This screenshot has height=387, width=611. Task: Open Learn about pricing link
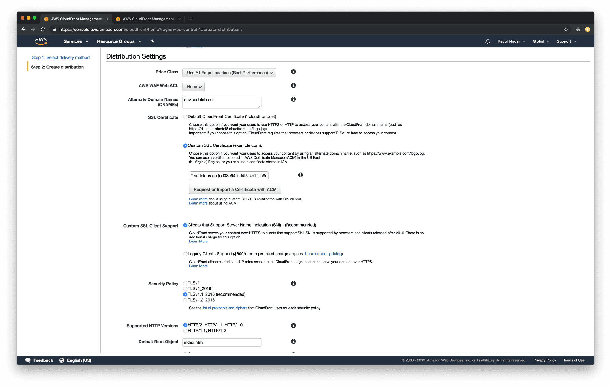[323, 254]
